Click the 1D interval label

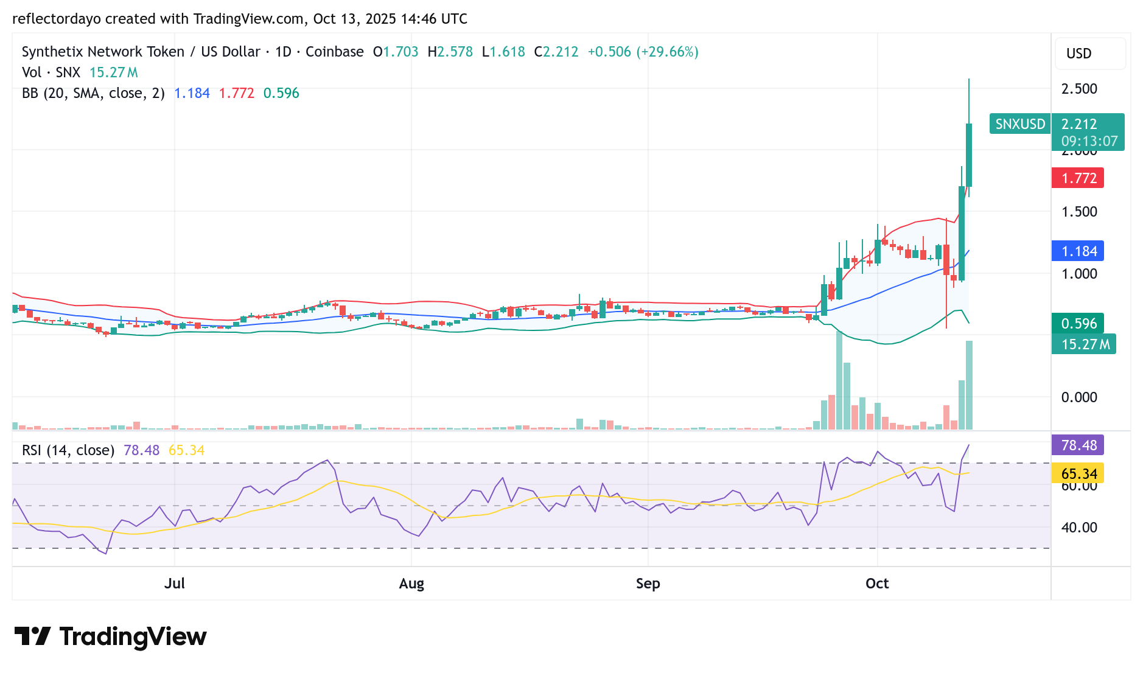coord(283,52)
